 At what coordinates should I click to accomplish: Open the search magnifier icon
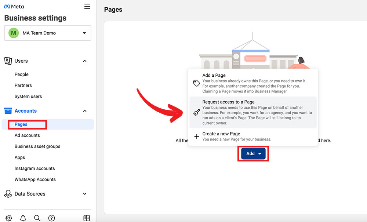pos(37,218)
